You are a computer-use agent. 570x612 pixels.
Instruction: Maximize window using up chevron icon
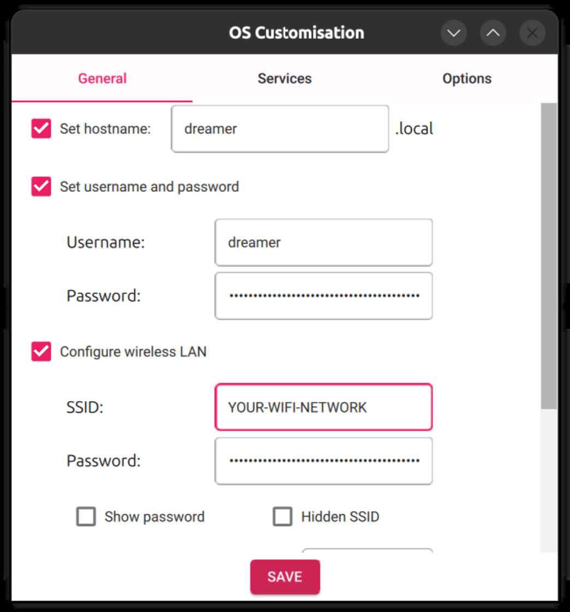click(x=493, y=33)
